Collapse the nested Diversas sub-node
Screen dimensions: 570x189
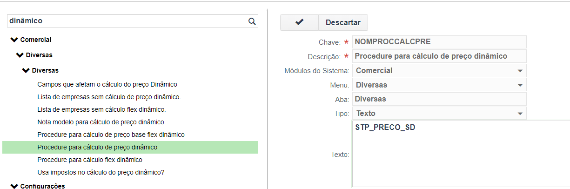(x=25, y=71)
